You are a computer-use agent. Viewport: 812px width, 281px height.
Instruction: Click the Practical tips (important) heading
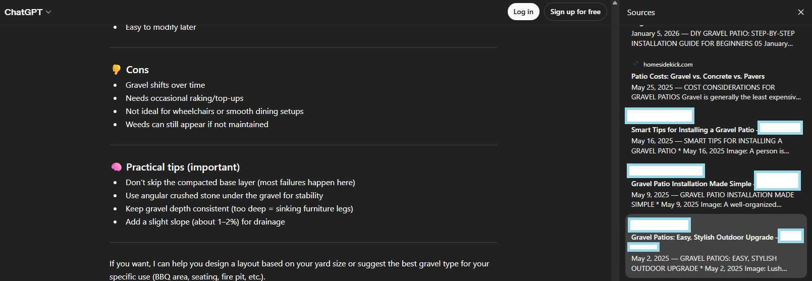point(183,167)
